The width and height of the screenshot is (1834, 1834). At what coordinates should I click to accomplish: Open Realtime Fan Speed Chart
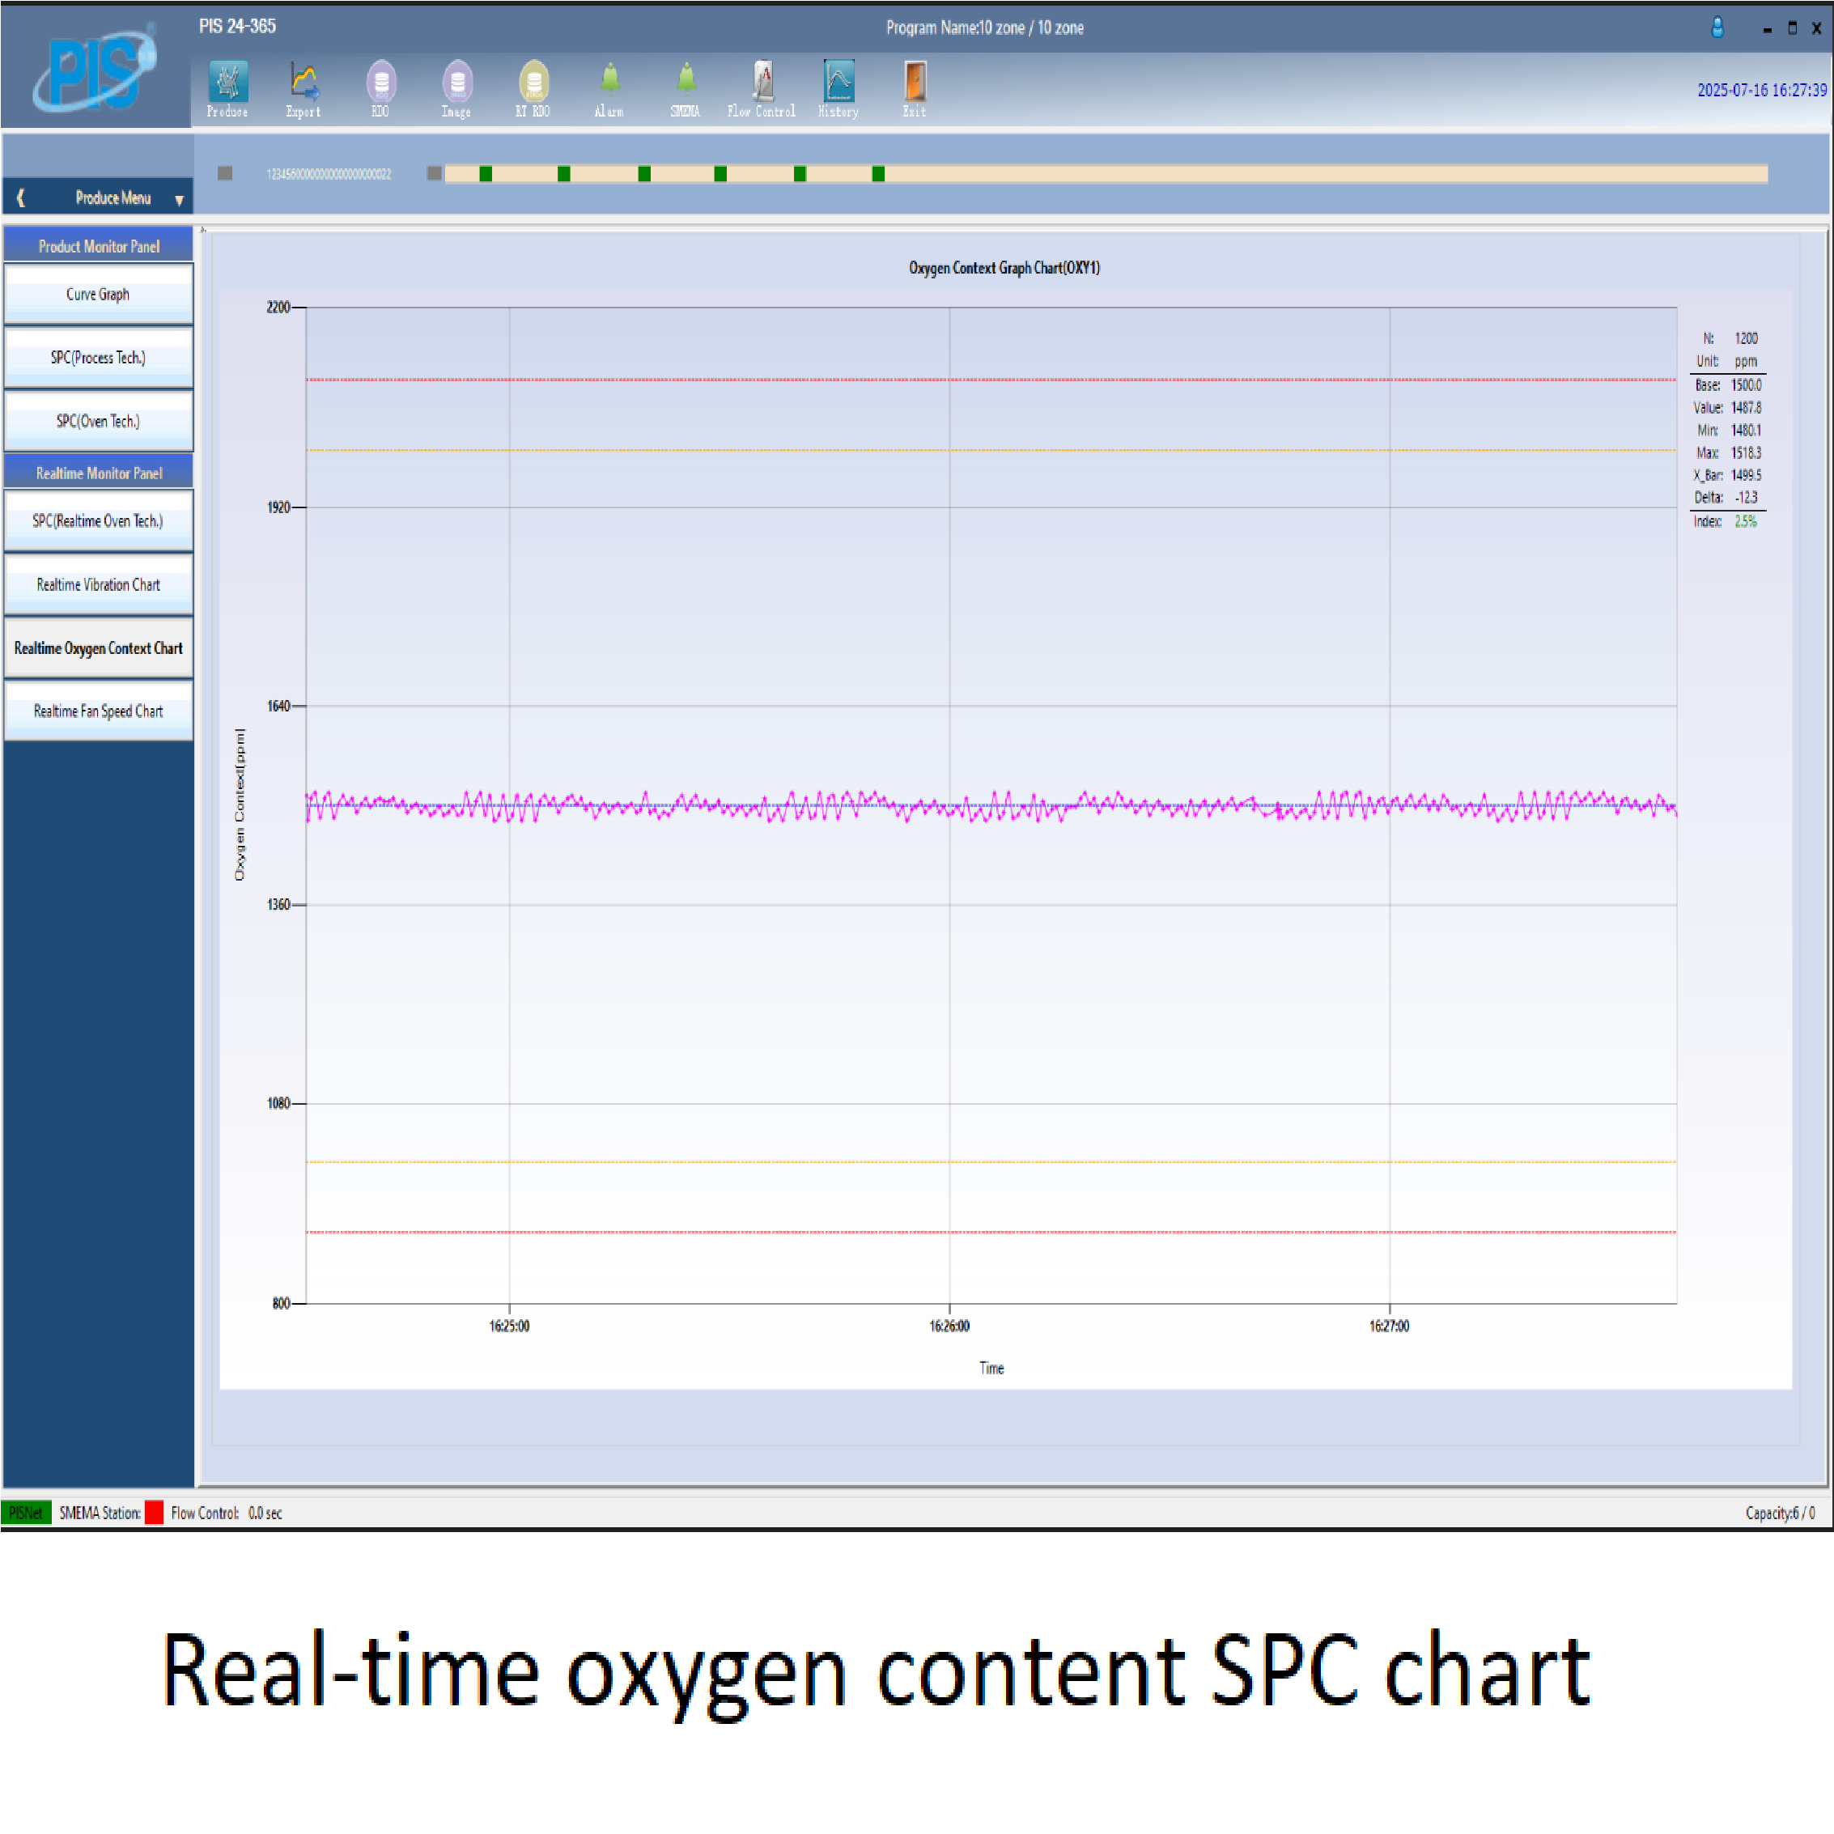tap(99, 711)
